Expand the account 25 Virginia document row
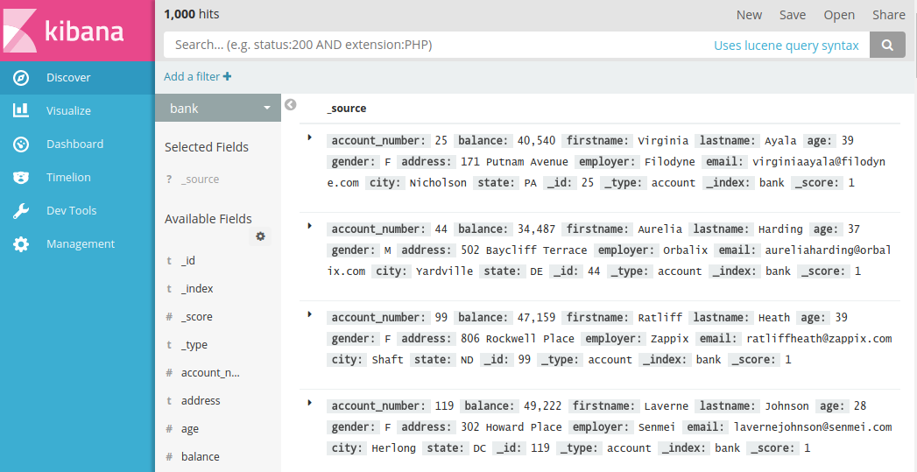 310,137
